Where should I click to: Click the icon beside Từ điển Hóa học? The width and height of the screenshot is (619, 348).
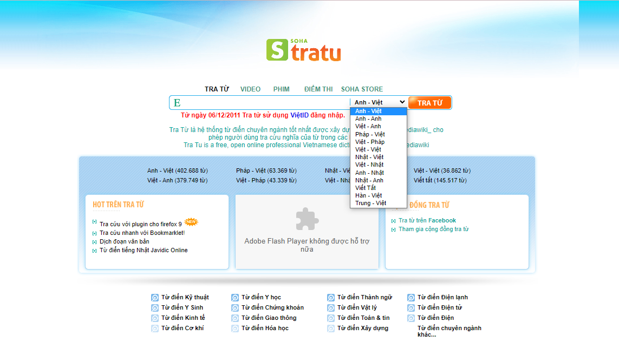(x=235, y=329)
